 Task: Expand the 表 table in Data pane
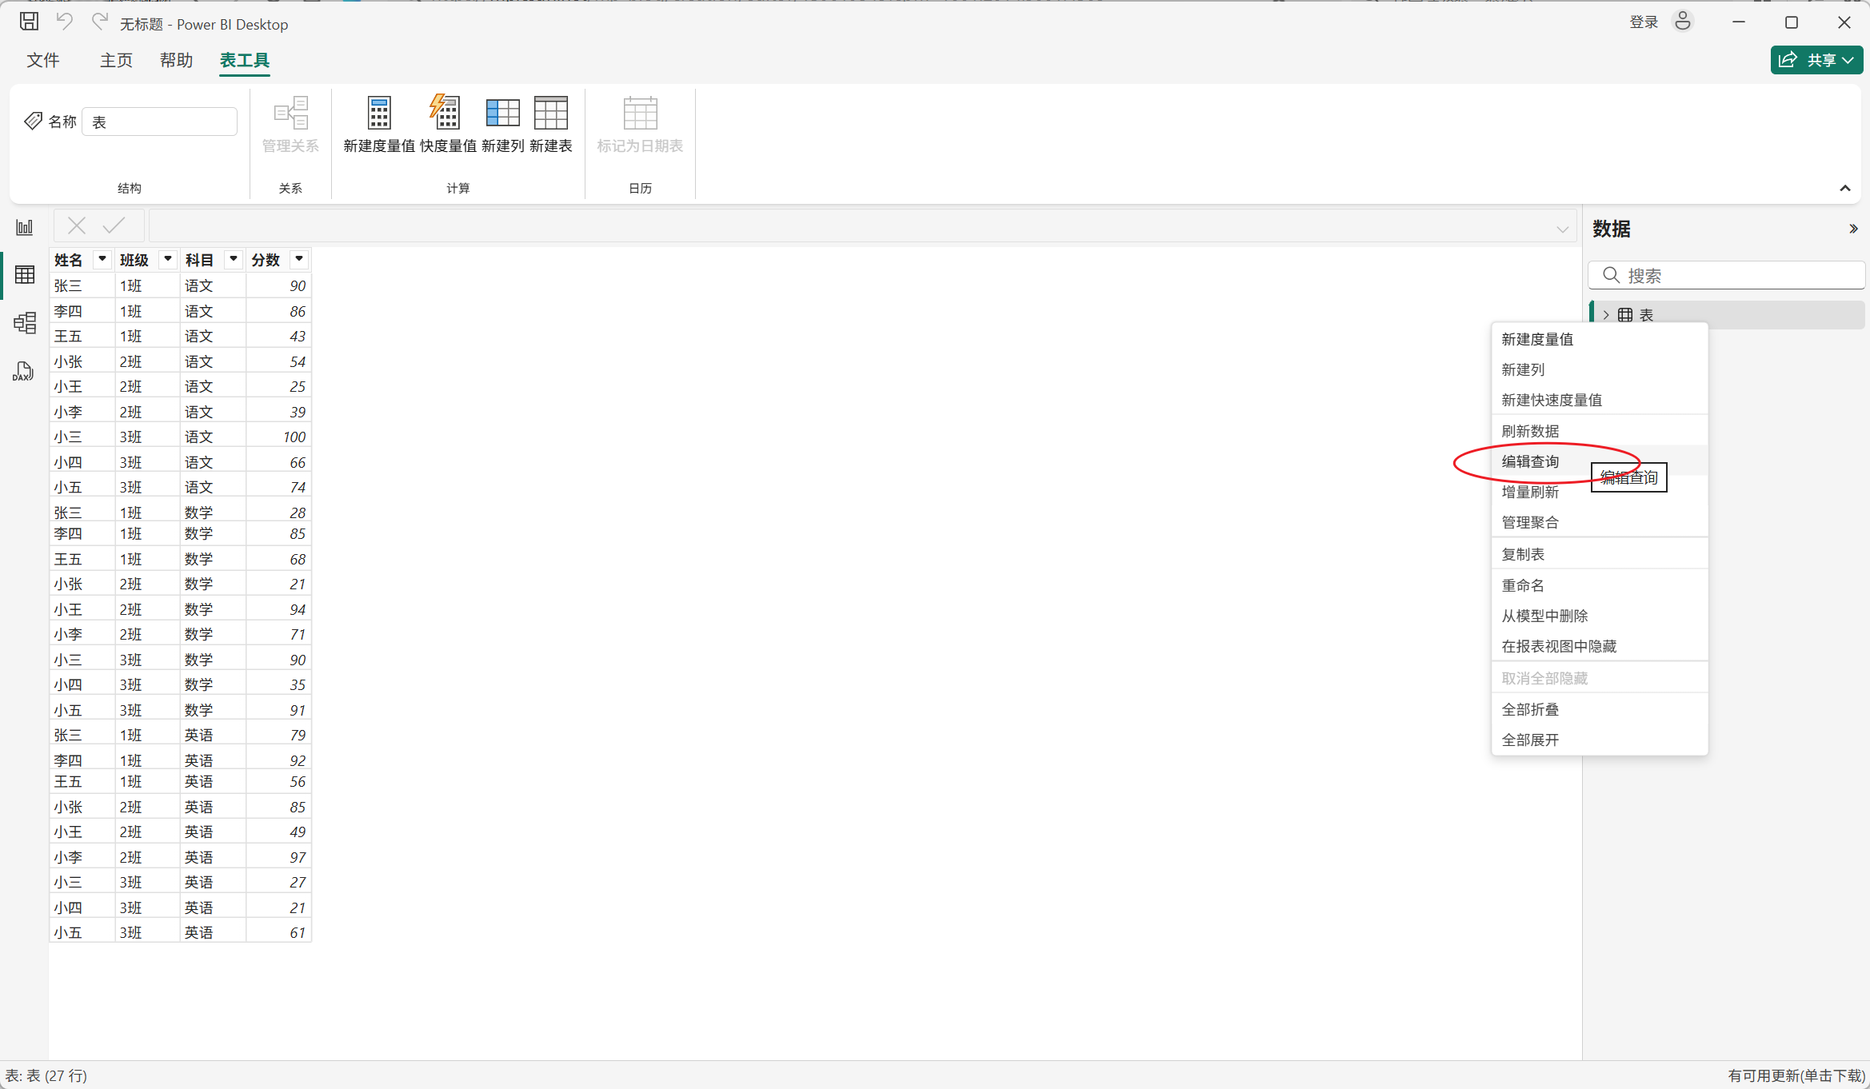1606,315
